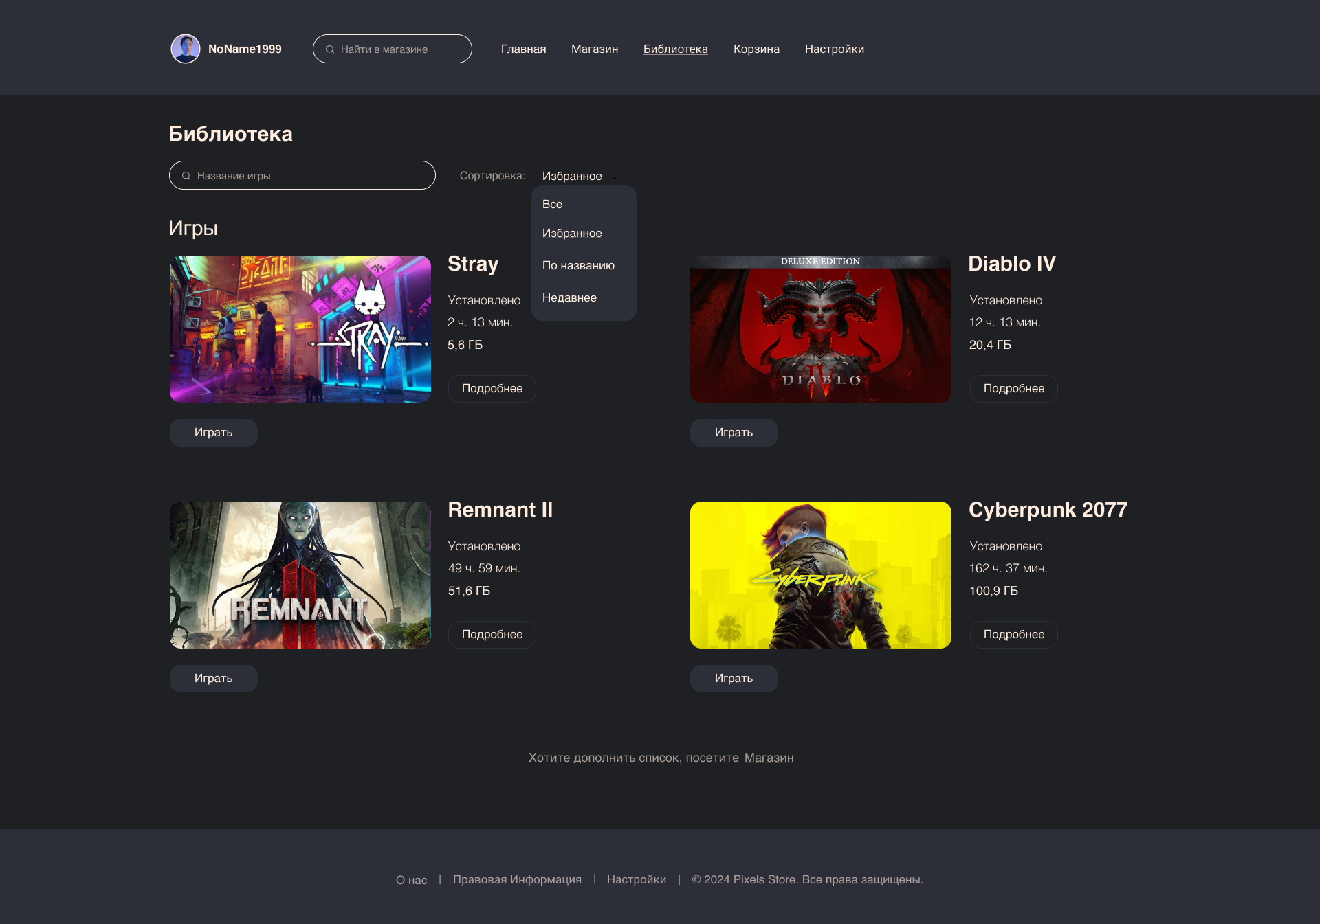Open the Главная navigation item
This screenshot has height=924, width=1320.
(523, 49)
